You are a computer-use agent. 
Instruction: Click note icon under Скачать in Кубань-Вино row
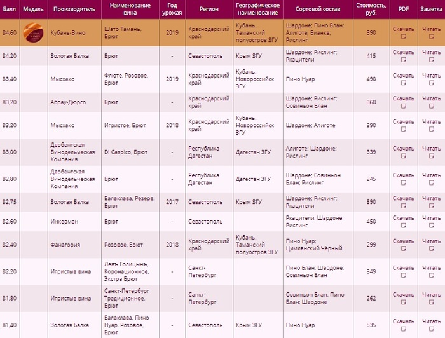(403, 37)
